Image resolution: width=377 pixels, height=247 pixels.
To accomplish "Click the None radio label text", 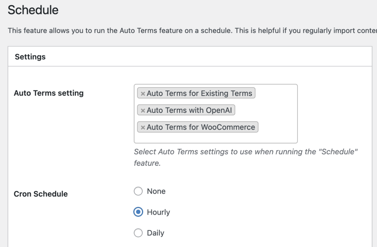I will pos(156,191).
